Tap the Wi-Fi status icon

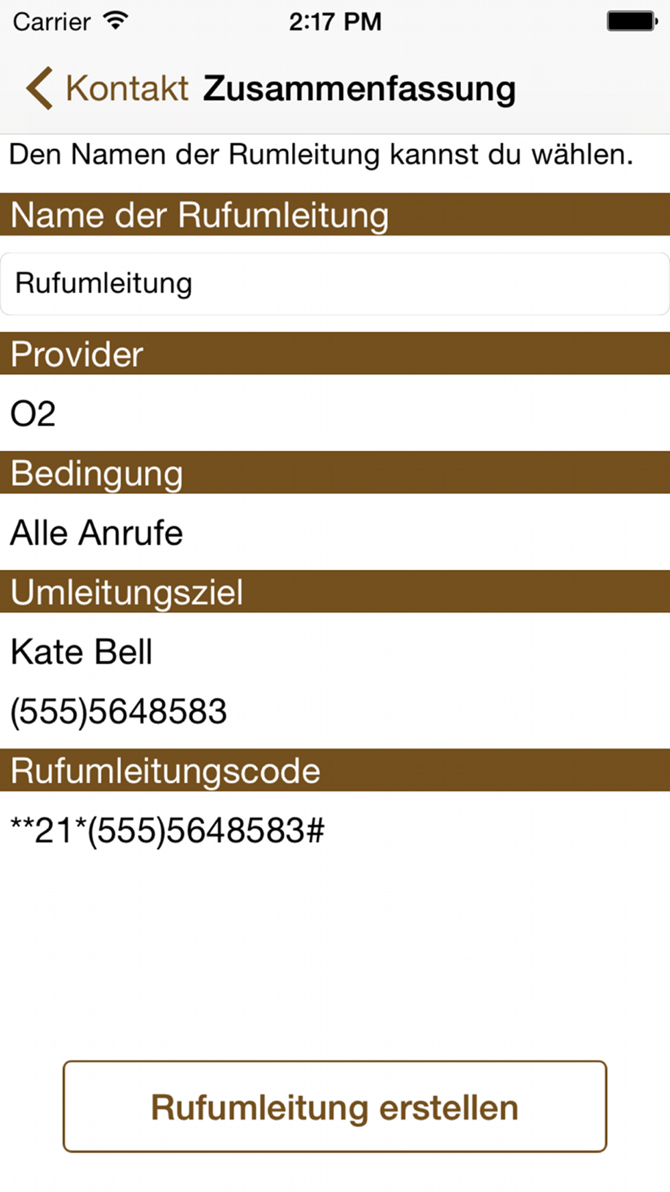(x=116, y=21)
